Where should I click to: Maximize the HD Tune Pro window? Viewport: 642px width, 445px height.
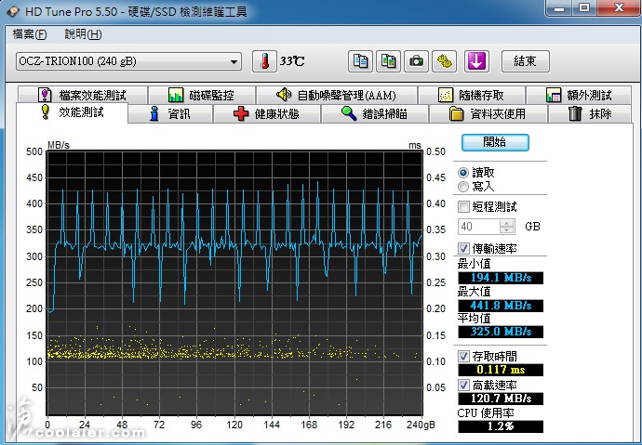tap(584, 7)
